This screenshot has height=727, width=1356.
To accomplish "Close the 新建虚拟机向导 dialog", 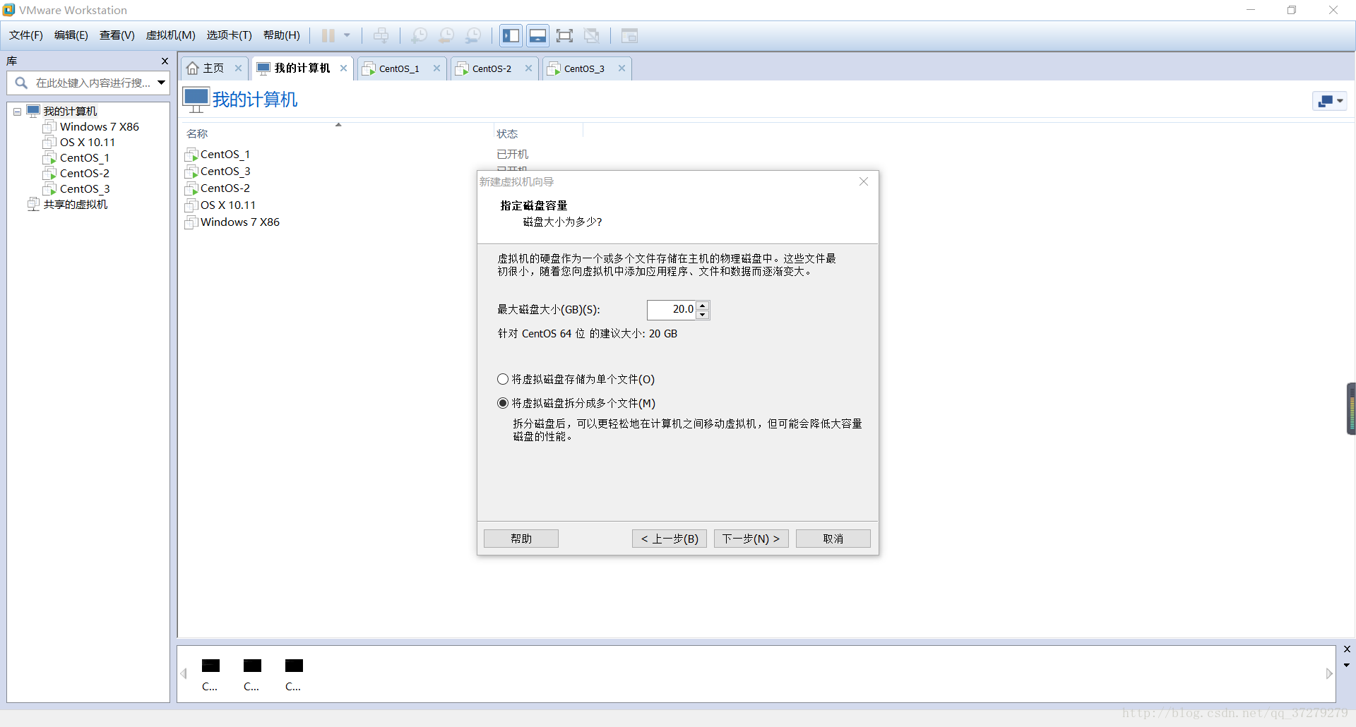I will 864,181.
